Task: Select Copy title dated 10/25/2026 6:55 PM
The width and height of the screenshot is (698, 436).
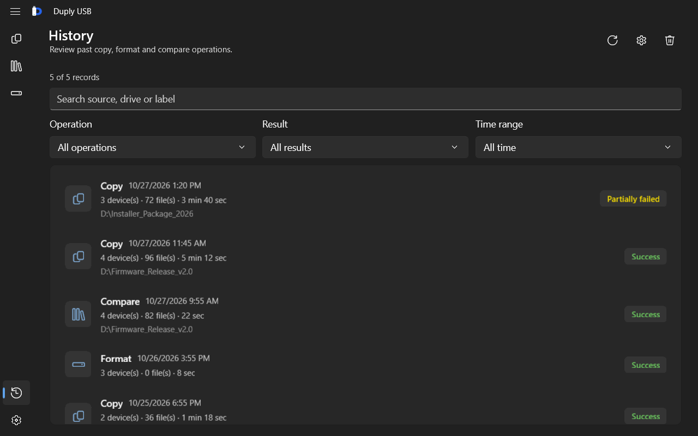Action: (x=112, y=404)
